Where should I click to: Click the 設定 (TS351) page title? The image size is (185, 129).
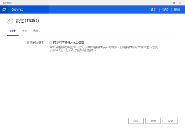tap(27, 21)
